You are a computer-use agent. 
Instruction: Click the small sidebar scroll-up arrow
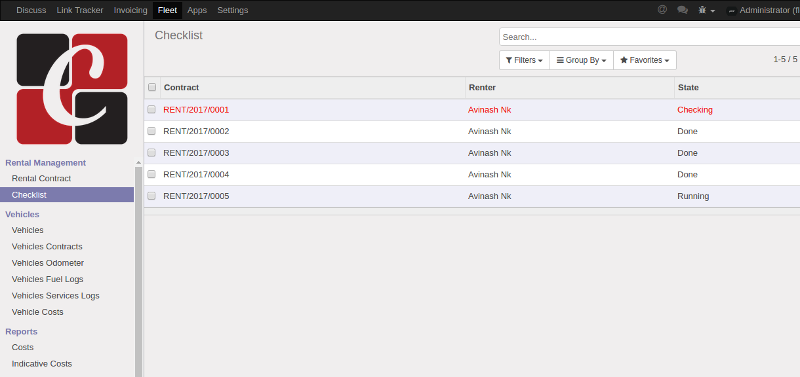[138, 162]
